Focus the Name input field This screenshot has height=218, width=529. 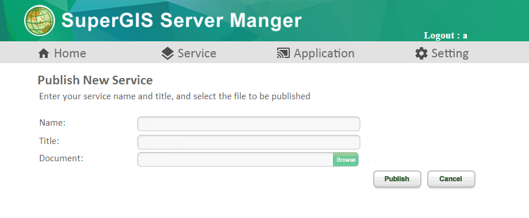coord(248,124)
